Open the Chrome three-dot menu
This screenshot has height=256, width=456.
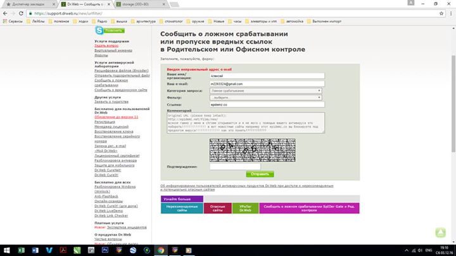pyautogui.click(x=451, y=13)
